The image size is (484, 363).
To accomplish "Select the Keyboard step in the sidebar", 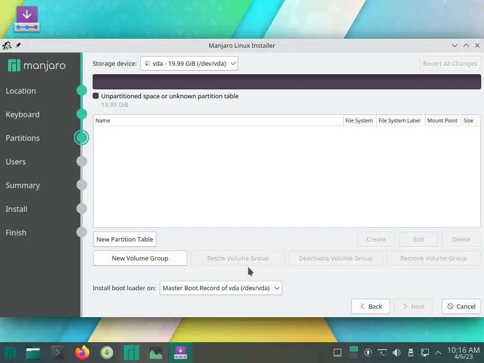I will [23, 114].
